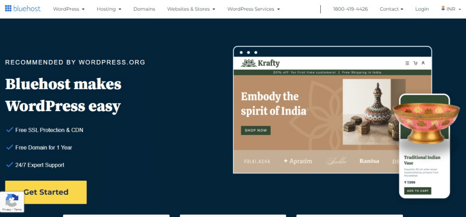Click '20% off for first time customers!' banner

(x=304, y=72)
